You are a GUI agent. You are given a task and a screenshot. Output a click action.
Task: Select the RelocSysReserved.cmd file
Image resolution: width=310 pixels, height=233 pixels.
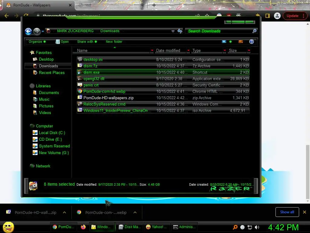point(163,104)
